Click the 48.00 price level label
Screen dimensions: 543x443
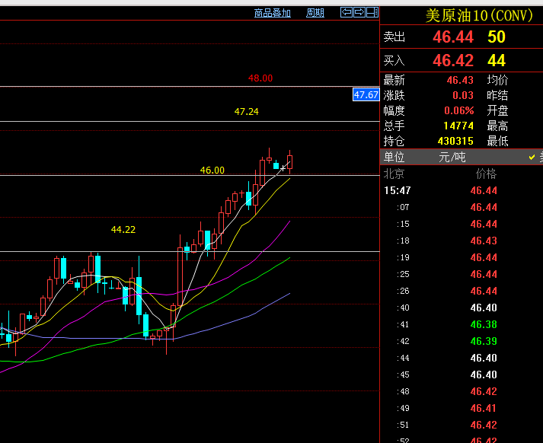[x=260, y=78]
